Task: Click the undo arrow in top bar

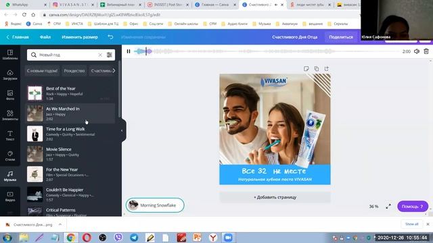Action: (x=110, y=37)
